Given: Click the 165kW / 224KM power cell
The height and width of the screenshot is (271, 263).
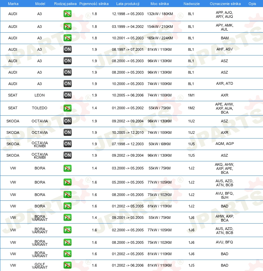Looking at the screenshot, I should click(x=160, y=38).
